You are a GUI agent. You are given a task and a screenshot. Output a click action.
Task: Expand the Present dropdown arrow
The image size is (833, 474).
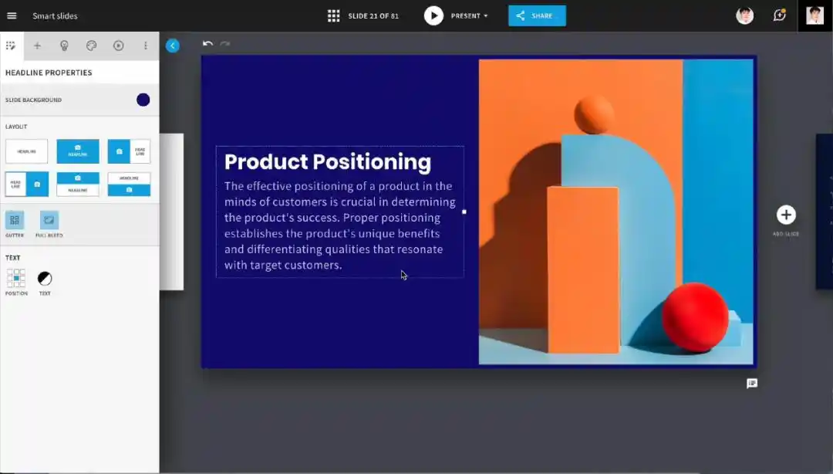486,16
